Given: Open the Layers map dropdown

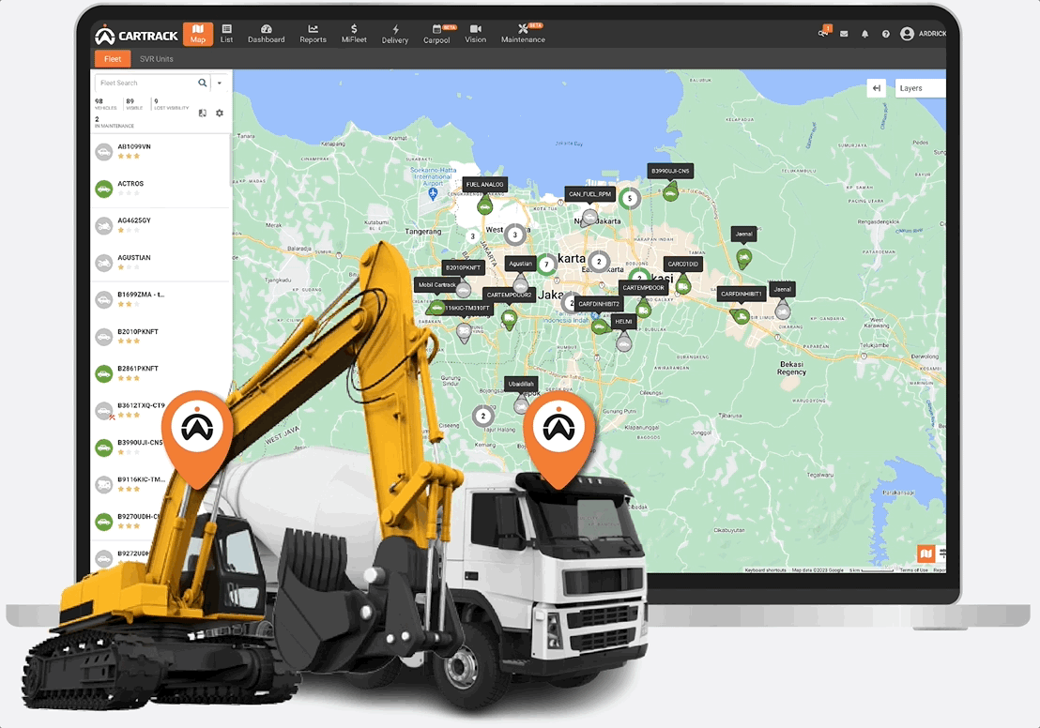Looking at the screenshot, I should pos(921,88).
